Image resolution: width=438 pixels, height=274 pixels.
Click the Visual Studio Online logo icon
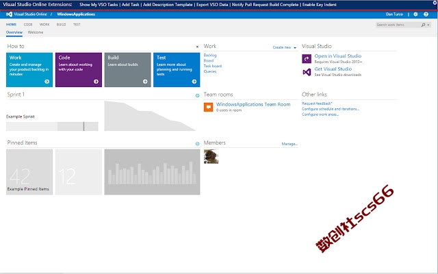pos(9,14)
